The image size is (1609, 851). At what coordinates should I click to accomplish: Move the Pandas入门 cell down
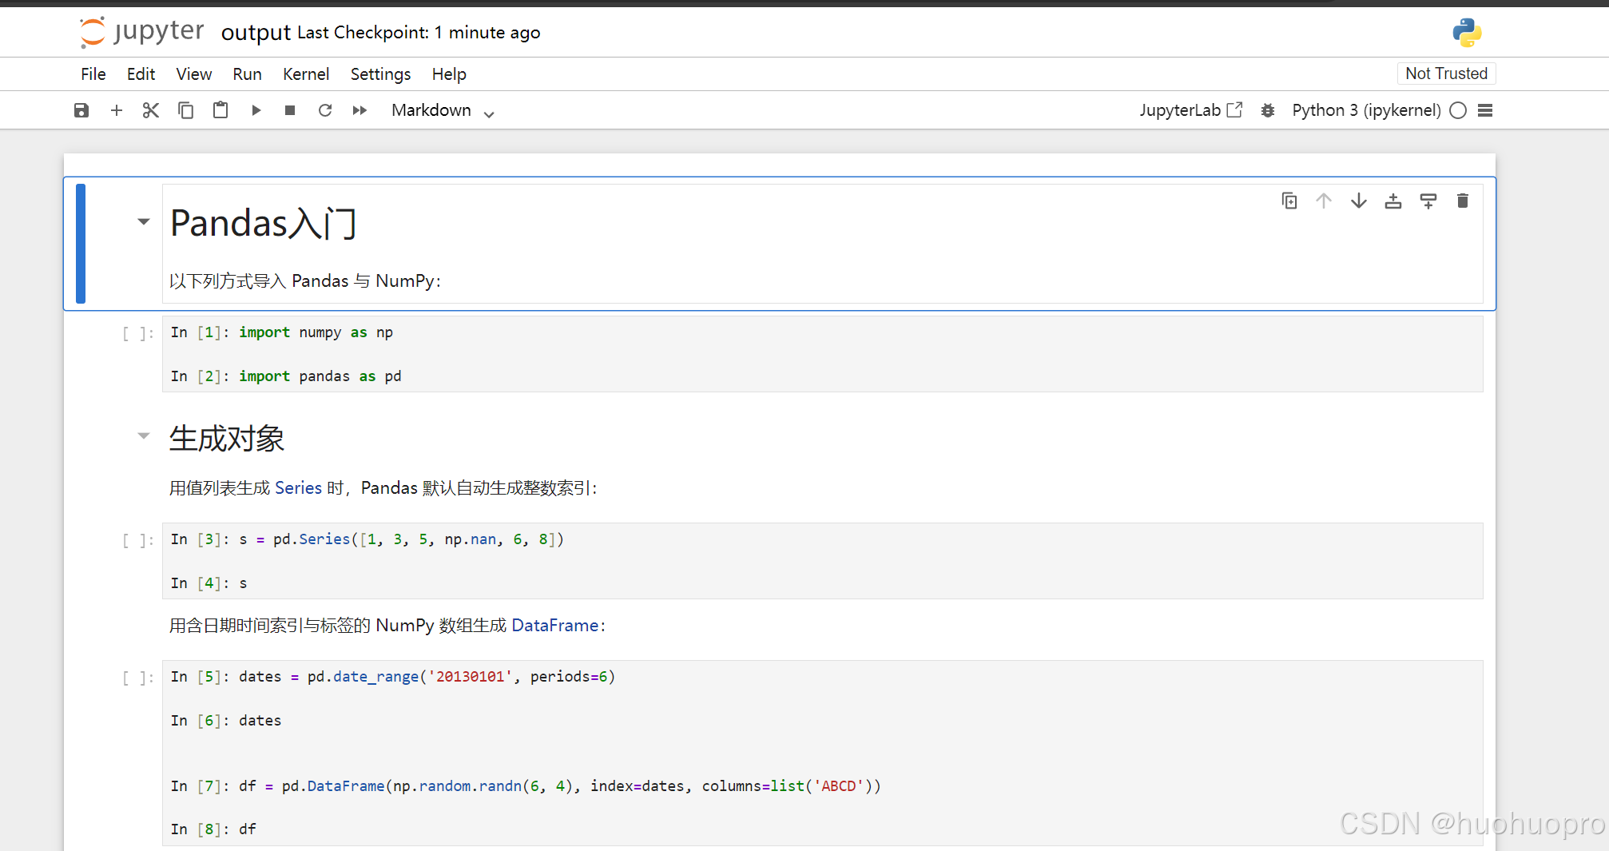pyautogui.click(x=1359, y=201)
